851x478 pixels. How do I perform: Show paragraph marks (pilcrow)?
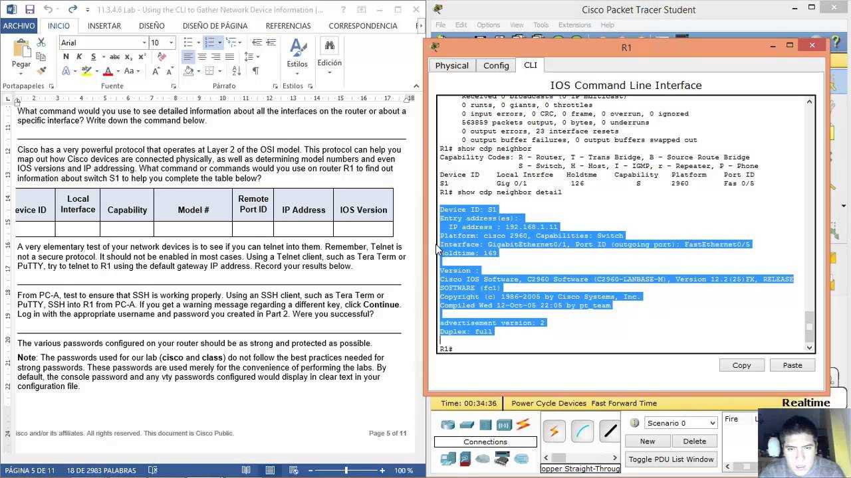pos(256,71)
